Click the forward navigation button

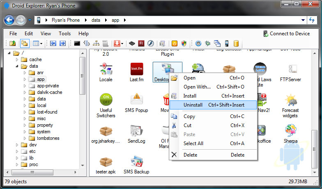coord(21,20)
